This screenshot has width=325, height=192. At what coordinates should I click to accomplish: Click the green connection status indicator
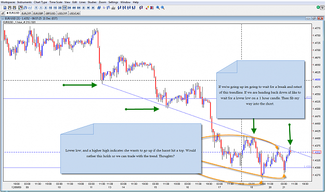(318, 7)
